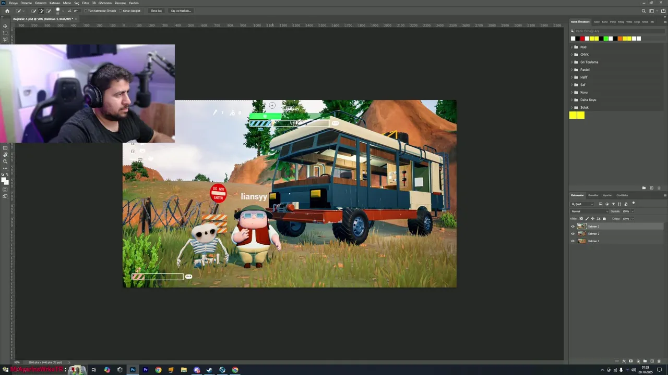This screenshot has height=375, width=668.
Task: Filter layers by pixel layers icon
Action: [601, 204]
